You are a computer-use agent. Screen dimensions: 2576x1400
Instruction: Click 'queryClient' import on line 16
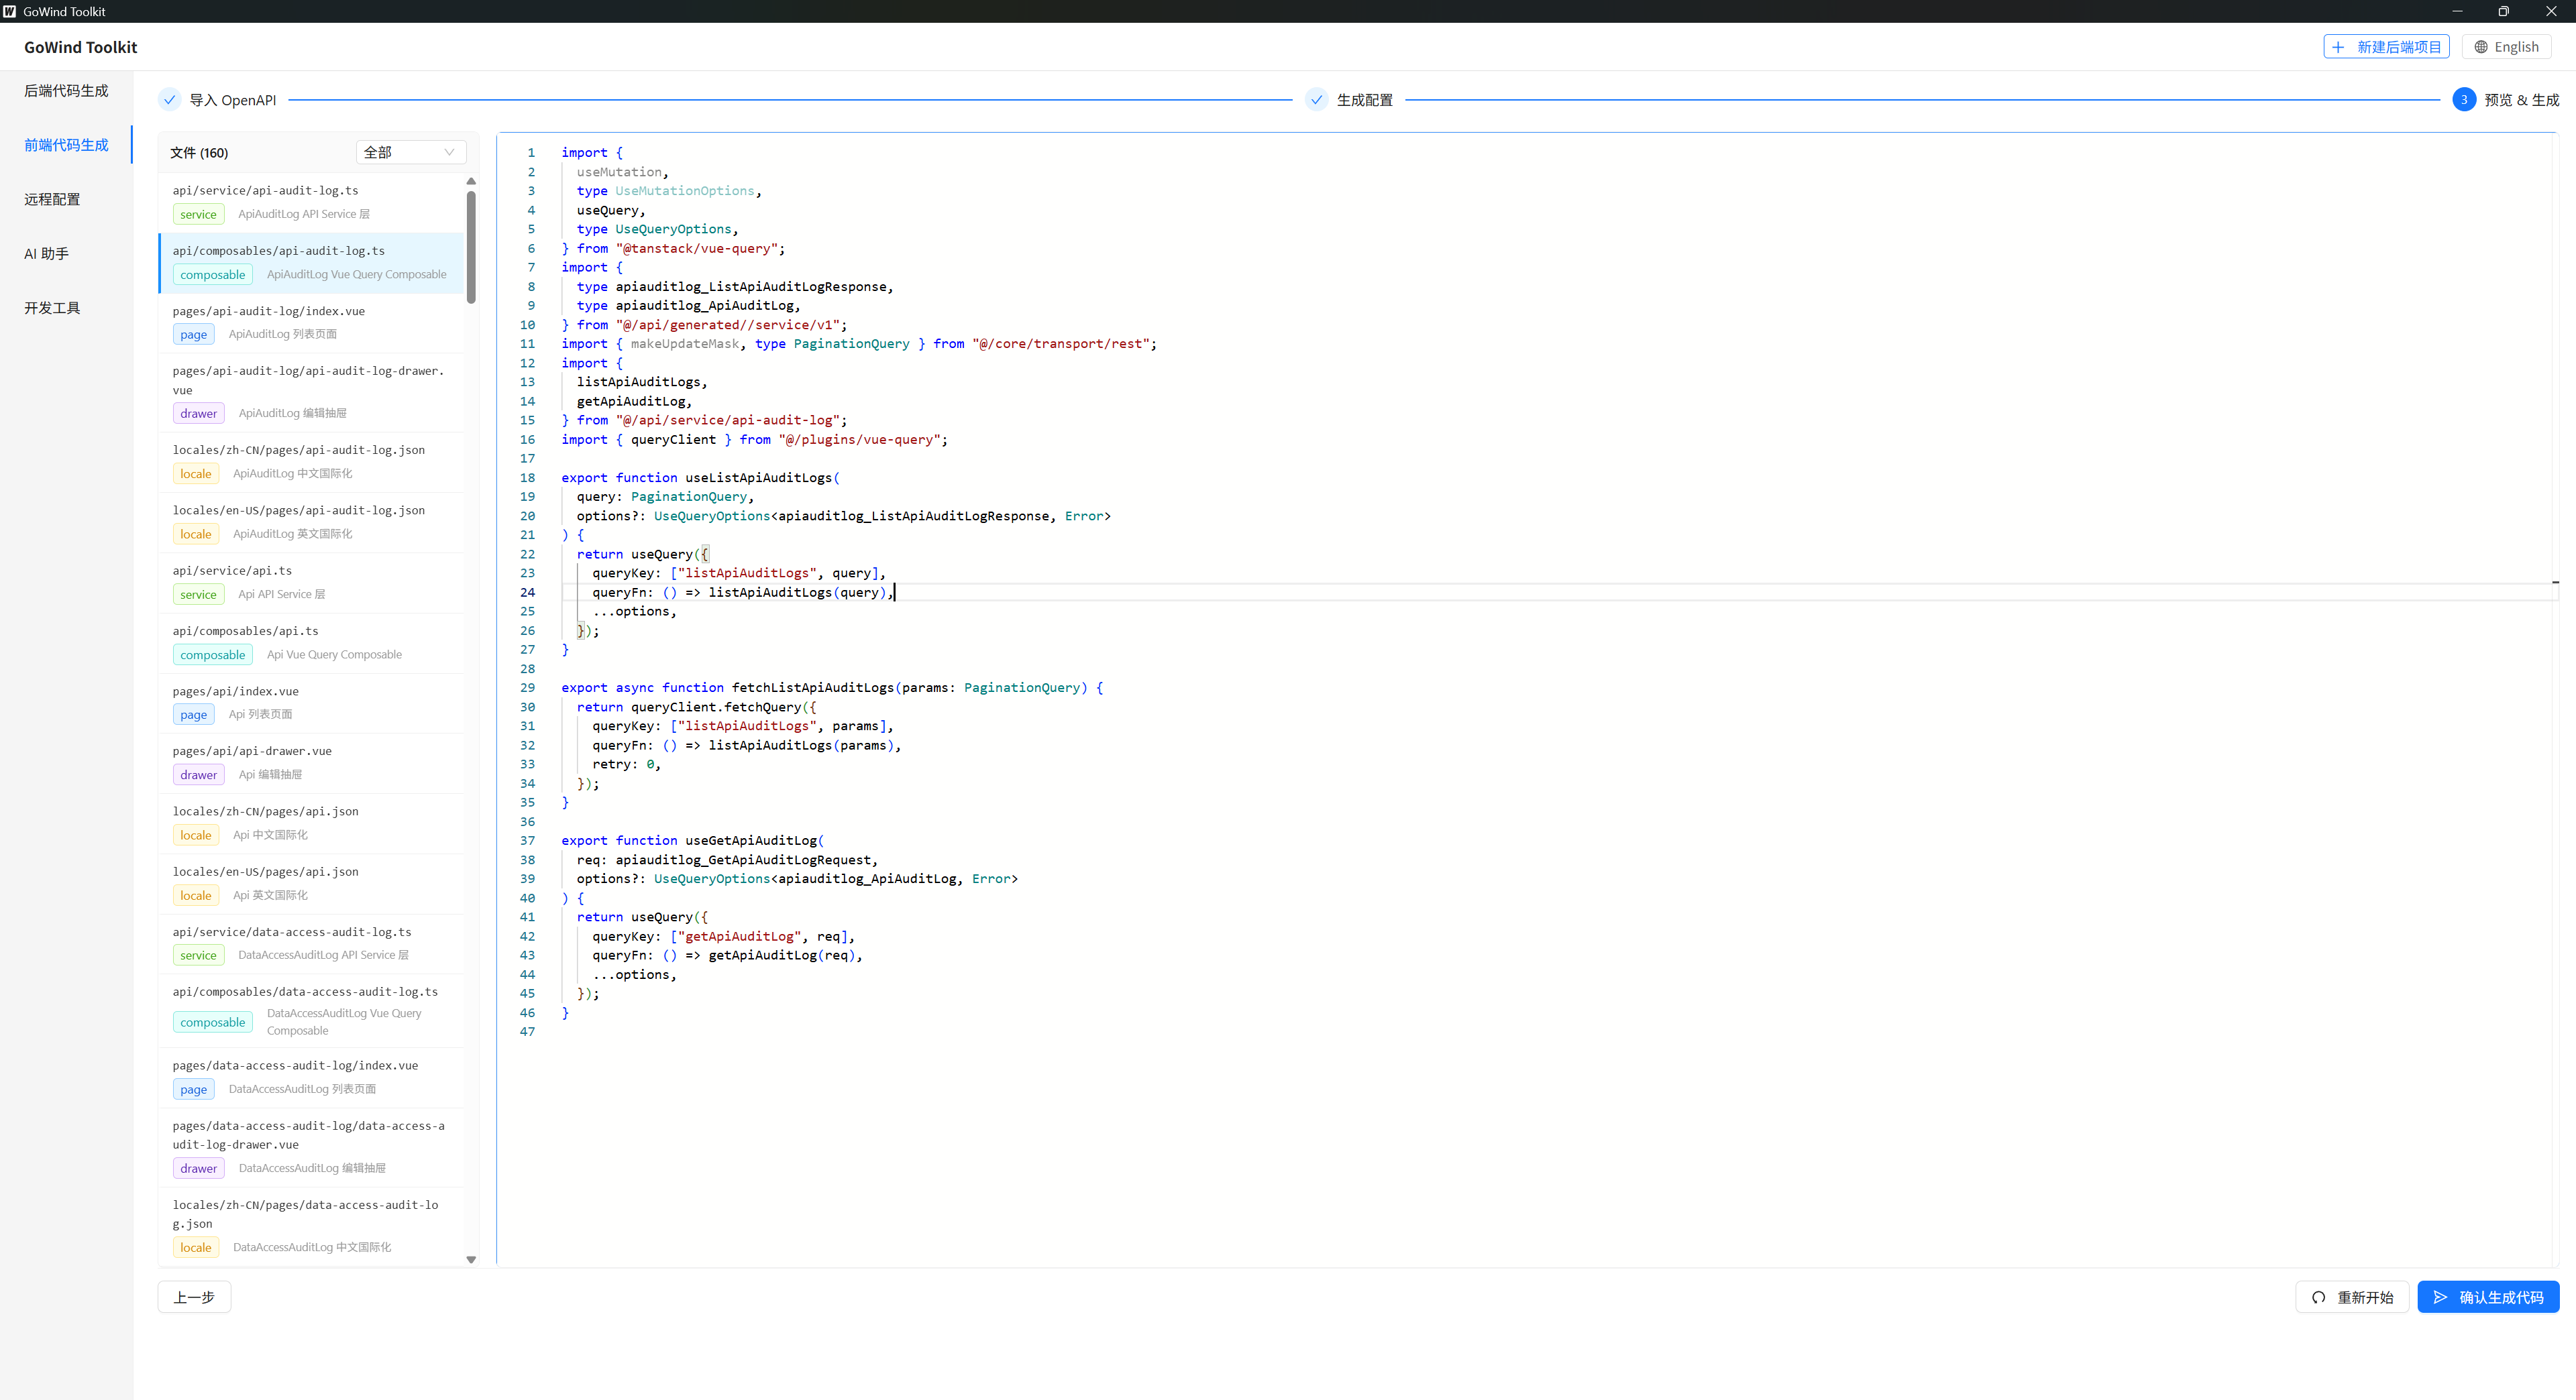point(673,440)
